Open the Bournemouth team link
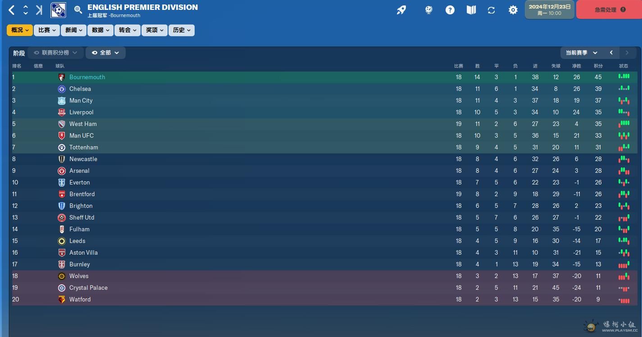Screen dimensions: 642x337 87,77
